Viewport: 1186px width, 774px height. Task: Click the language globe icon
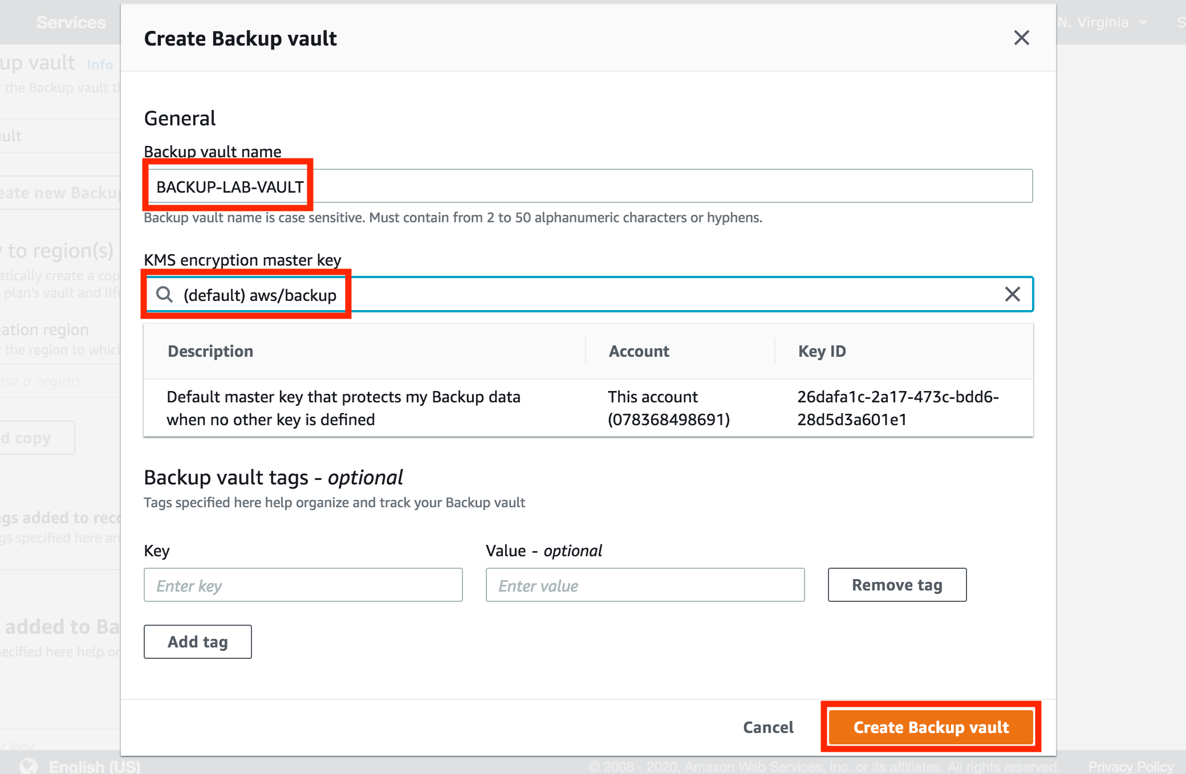pos(29,766)
